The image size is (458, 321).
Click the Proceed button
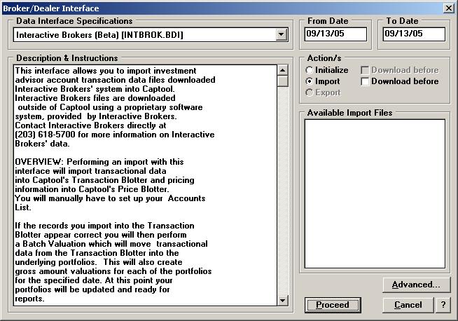[333, 305]
